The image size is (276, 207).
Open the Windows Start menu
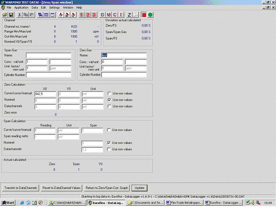coord(8,203)
